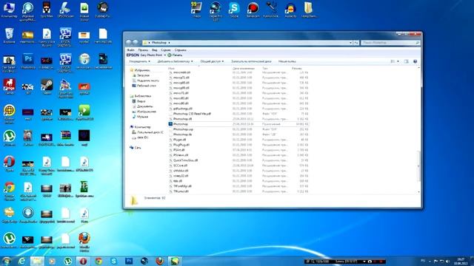The image size is (474, 266).
Task: Open the EPSON Scan desktop shortcut
Action: coord(65,10)
